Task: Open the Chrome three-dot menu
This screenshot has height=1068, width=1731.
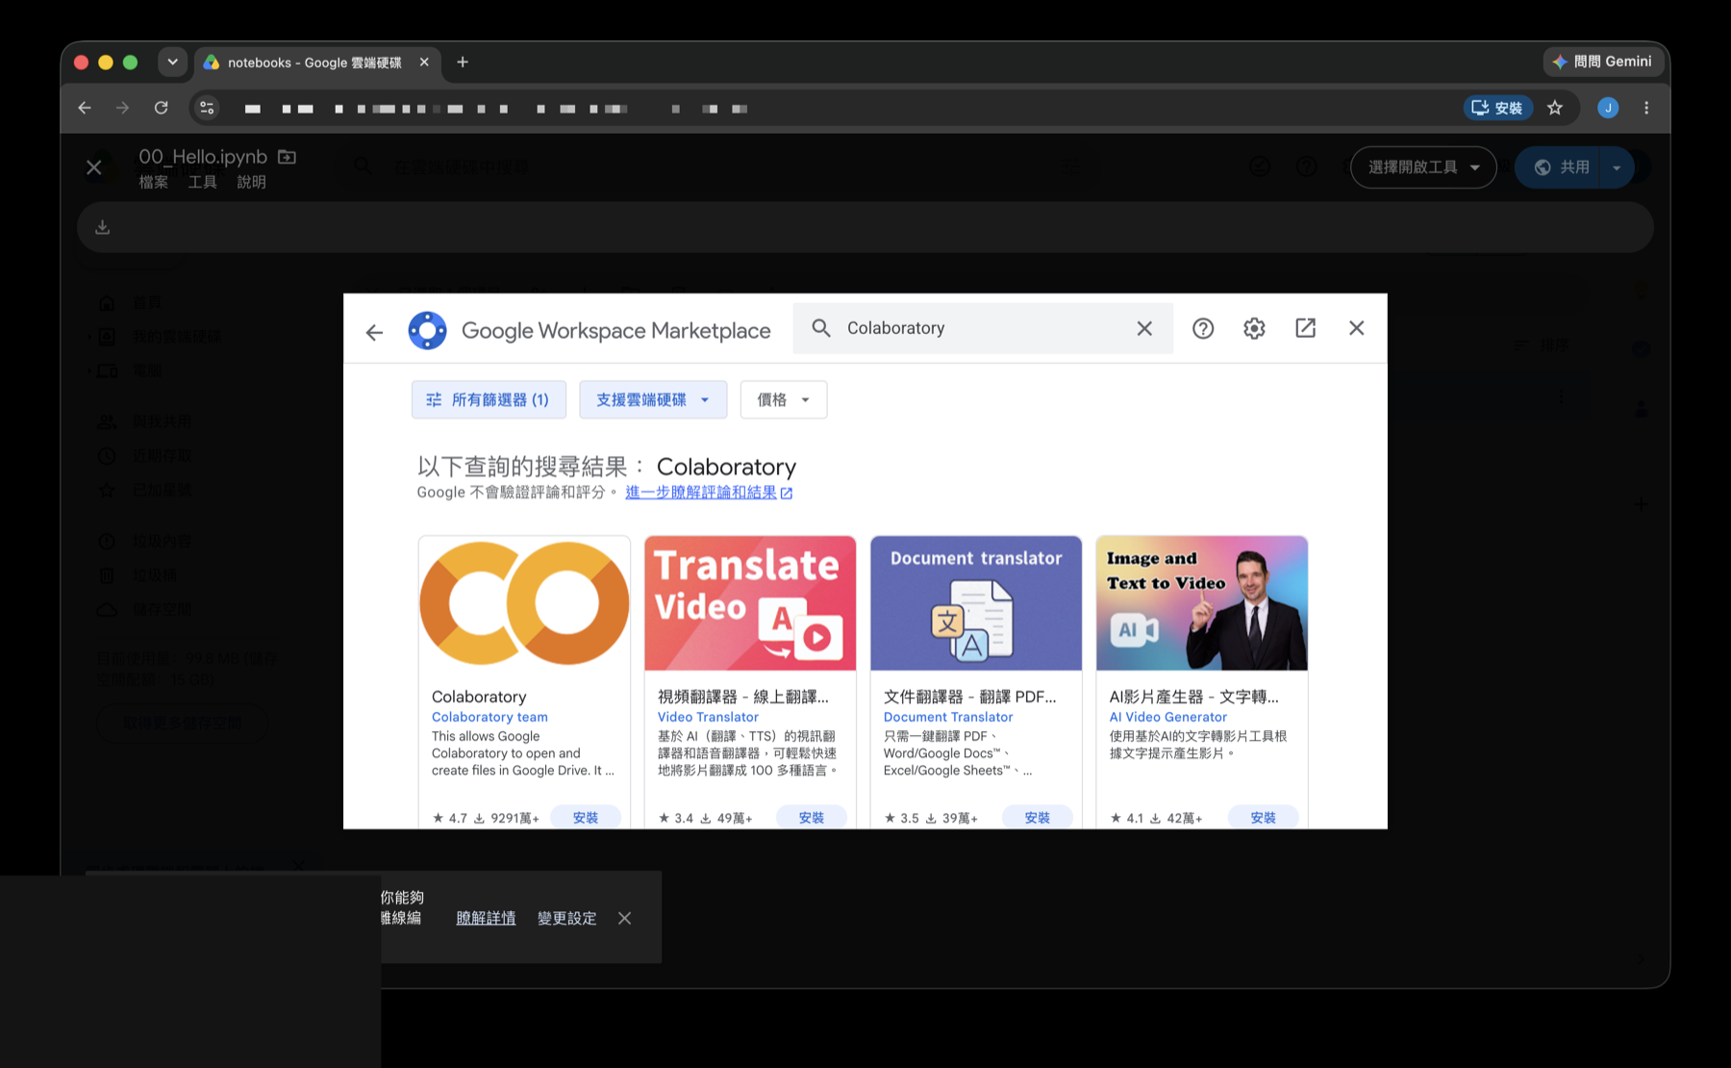Action: tap(1646, 108)
